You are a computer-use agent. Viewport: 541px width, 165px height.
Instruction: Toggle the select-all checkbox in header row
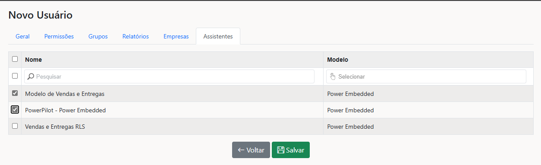pos(15,59)
